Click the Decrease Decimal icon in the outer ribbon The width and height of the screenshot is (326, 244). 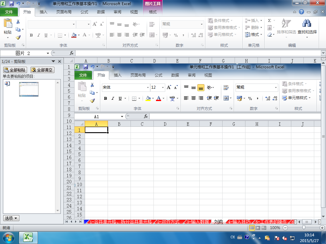[201, 35]
